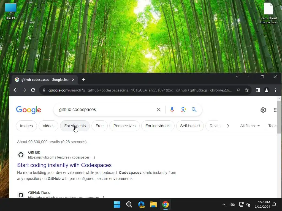Open Start coding instantly with Codespaces link
This screenshot has width=282, height=211.
(64, 165)
